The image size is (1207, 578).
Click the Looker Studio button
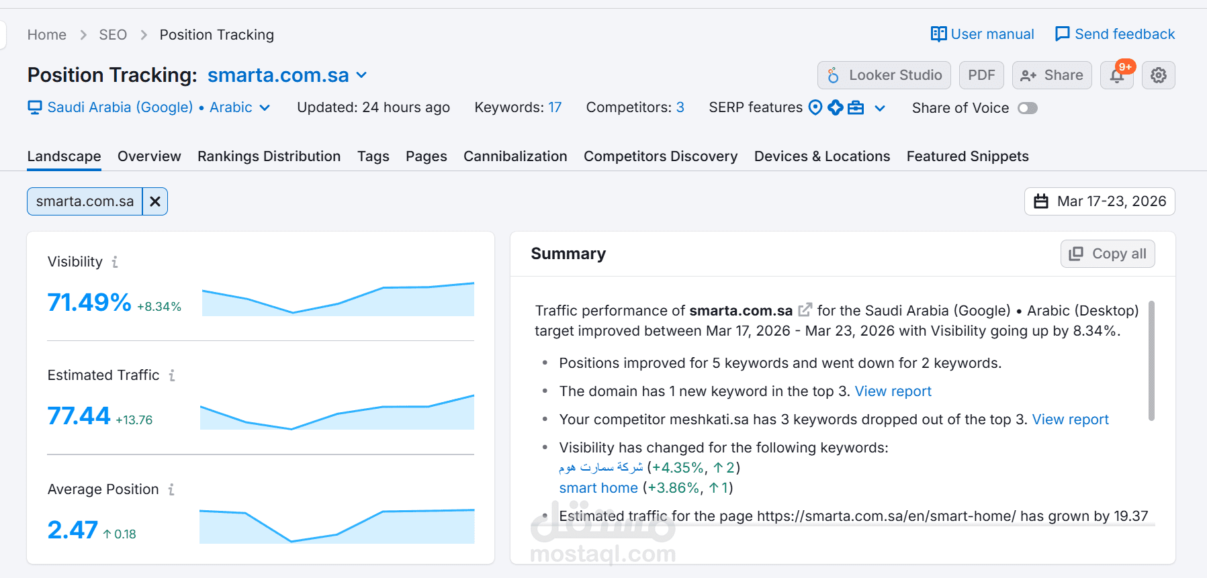click(884, 75)
